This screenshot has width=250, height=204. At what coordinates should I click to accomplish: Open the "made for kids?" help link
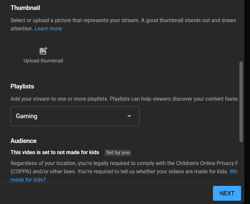(x=28, y=180)
